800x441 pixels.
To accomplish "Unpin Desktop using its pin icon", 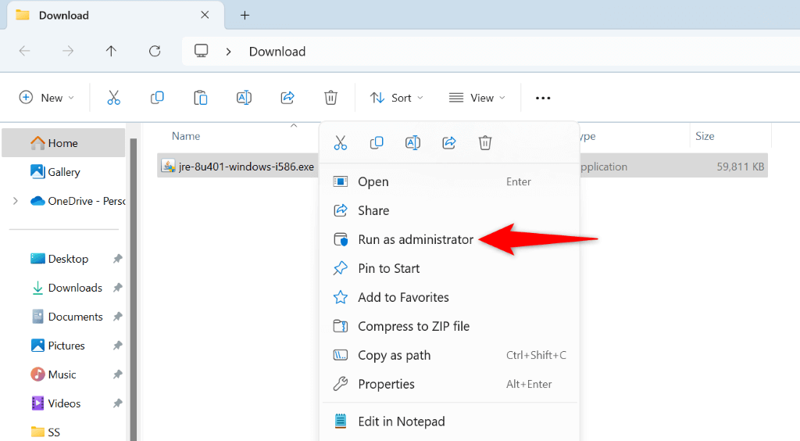I will click(x=117, y=259).
